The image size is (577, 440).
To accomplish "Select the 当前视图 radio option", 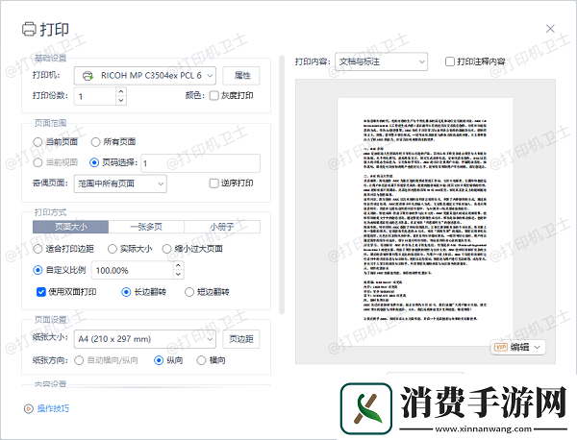I will (38, 162).
